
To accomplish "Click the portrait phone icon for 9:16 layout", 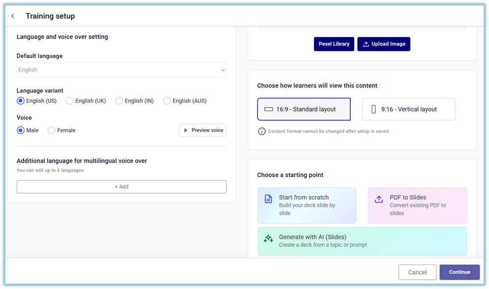I will pyautogui.click(x=374, y=110).
